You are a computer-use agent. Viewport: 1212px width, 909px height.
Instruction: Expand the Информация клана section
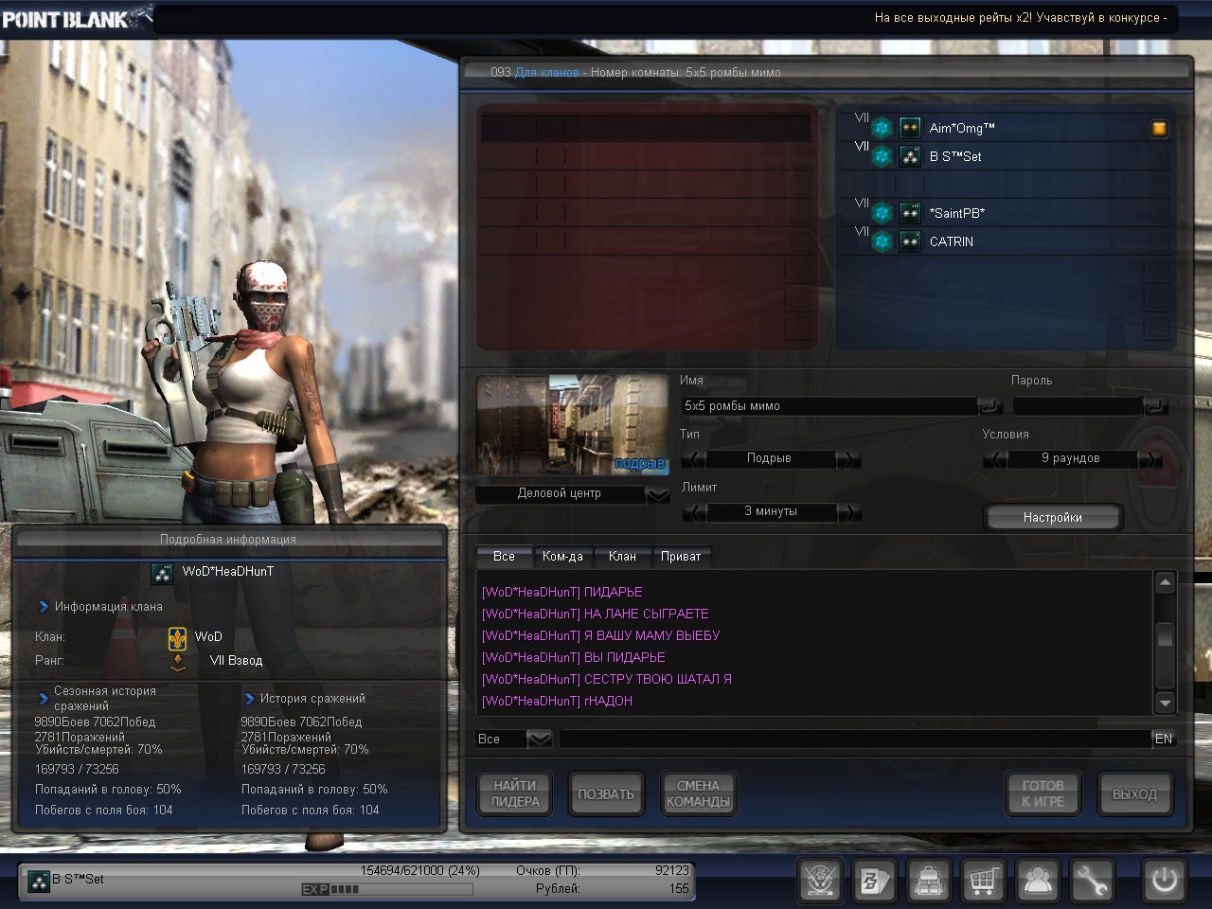click(x=44, y=607)
